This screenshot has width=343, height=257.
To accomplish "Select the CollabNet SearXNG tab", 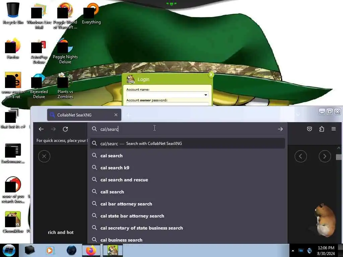I will [84, 115].
